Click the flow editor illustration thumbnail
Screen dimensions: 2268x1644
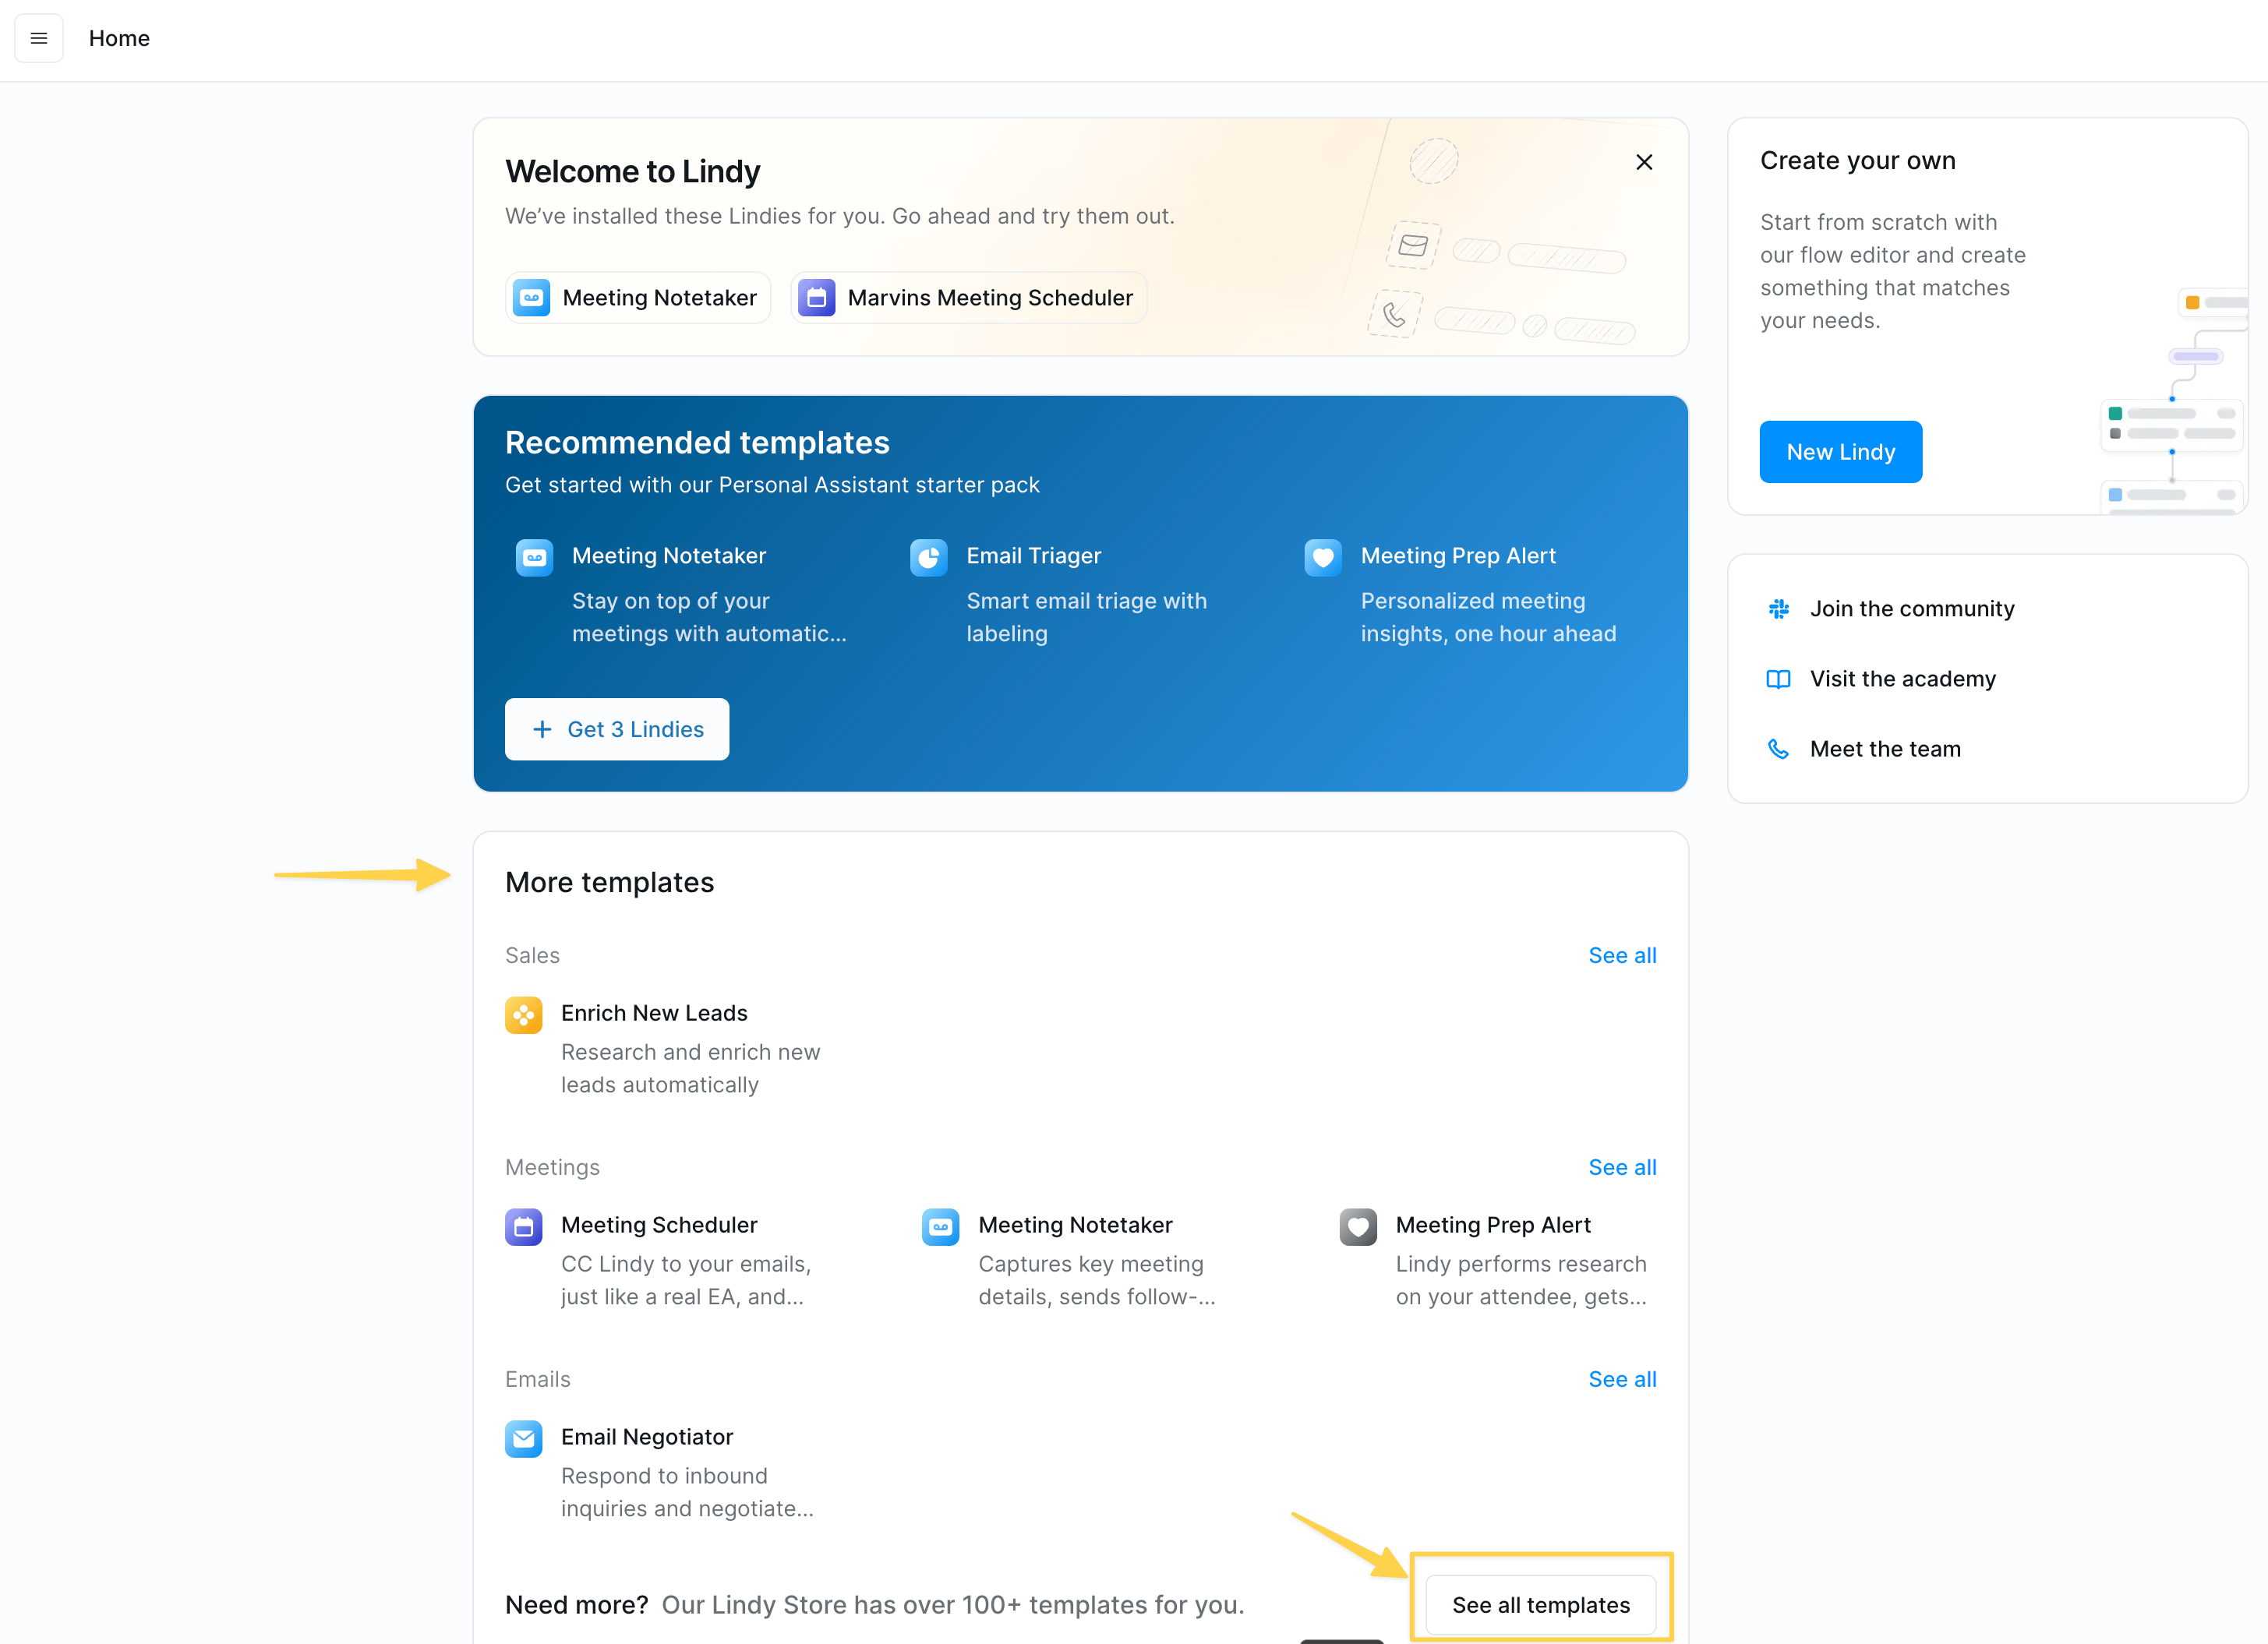point(2172,400)
